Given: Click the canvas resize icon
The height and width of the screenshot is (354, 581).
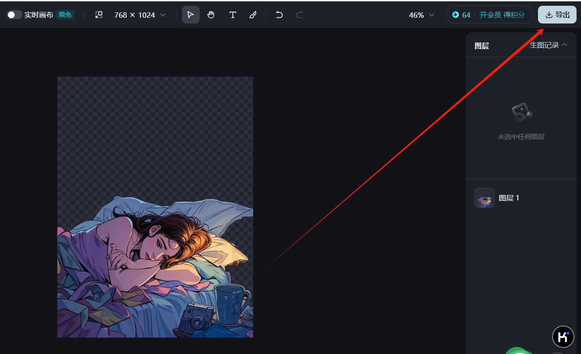Looking at the screenshot, I should [x=99, y=15].
